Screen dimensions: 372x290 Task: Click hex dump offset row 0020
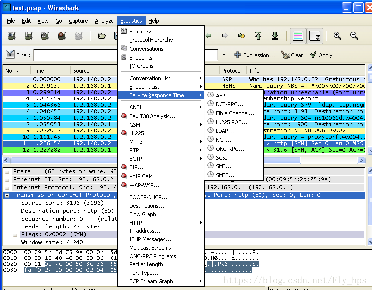point(10,264)
